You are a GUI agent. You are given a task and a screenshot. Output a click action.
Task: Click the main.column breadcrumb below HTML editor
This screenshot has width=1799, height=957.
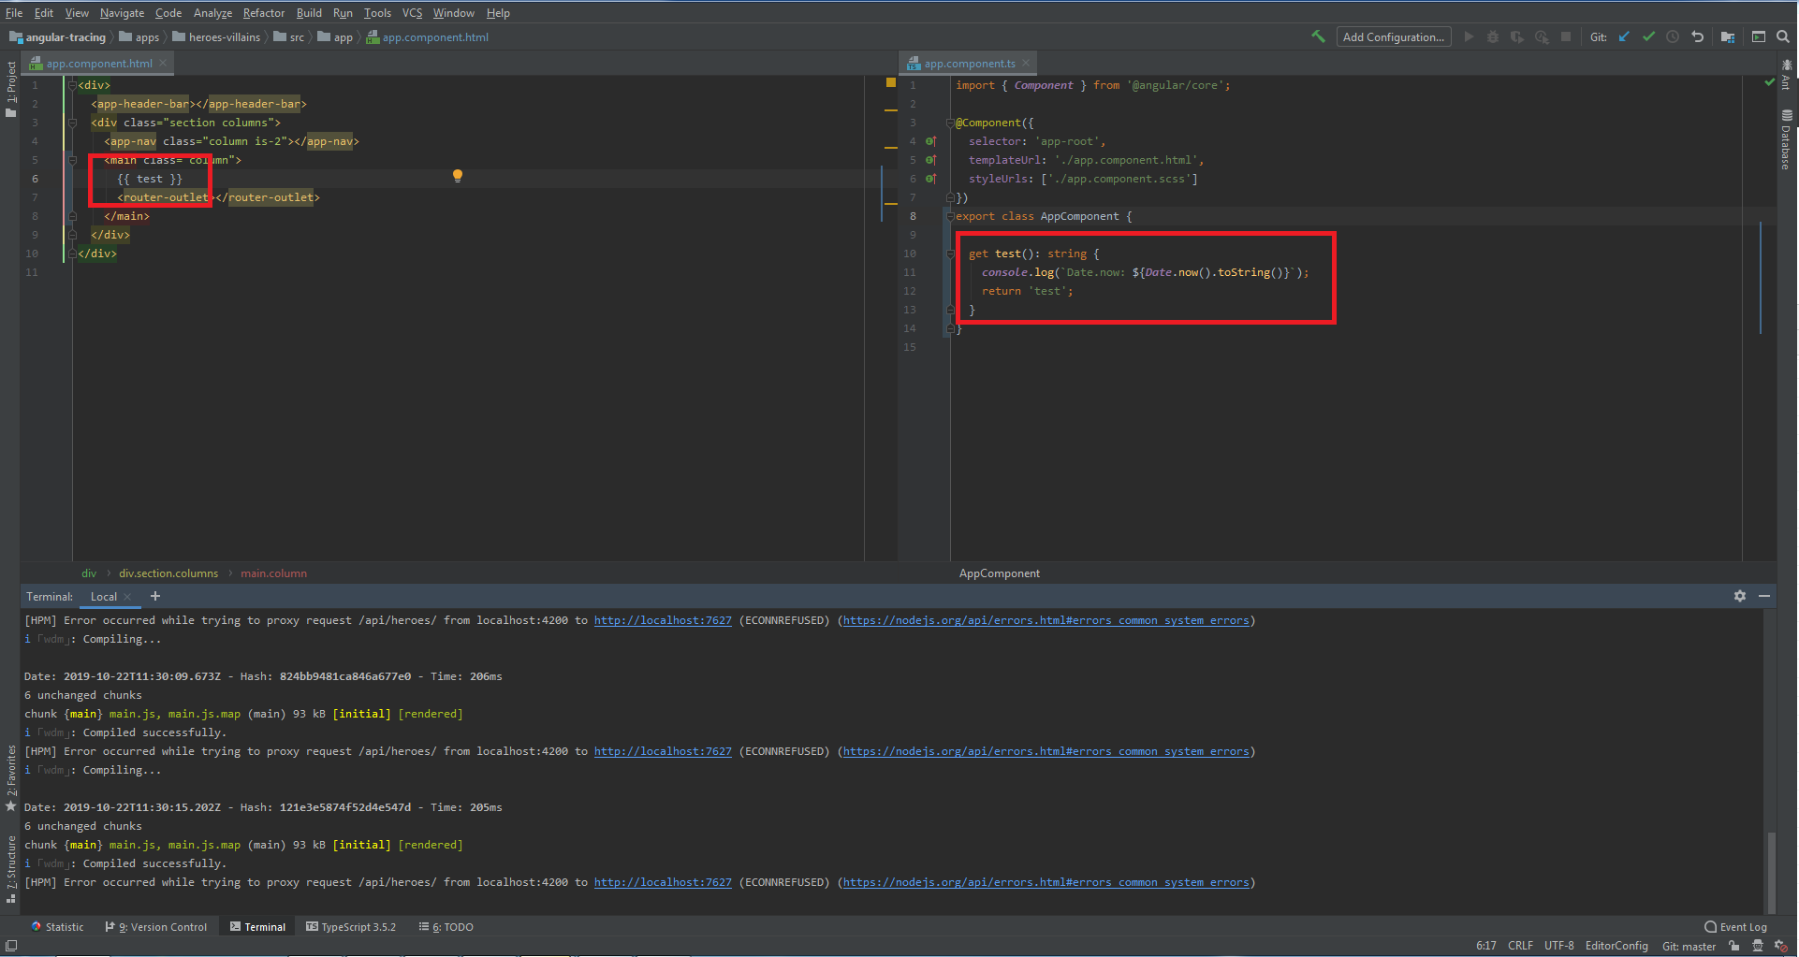click(273, 573)
